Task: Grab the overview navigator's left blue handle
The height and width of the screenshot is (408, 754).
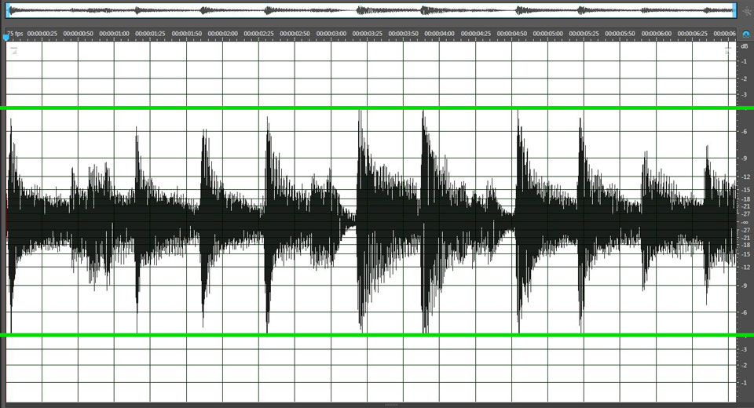Action: [x=7, y=10]
